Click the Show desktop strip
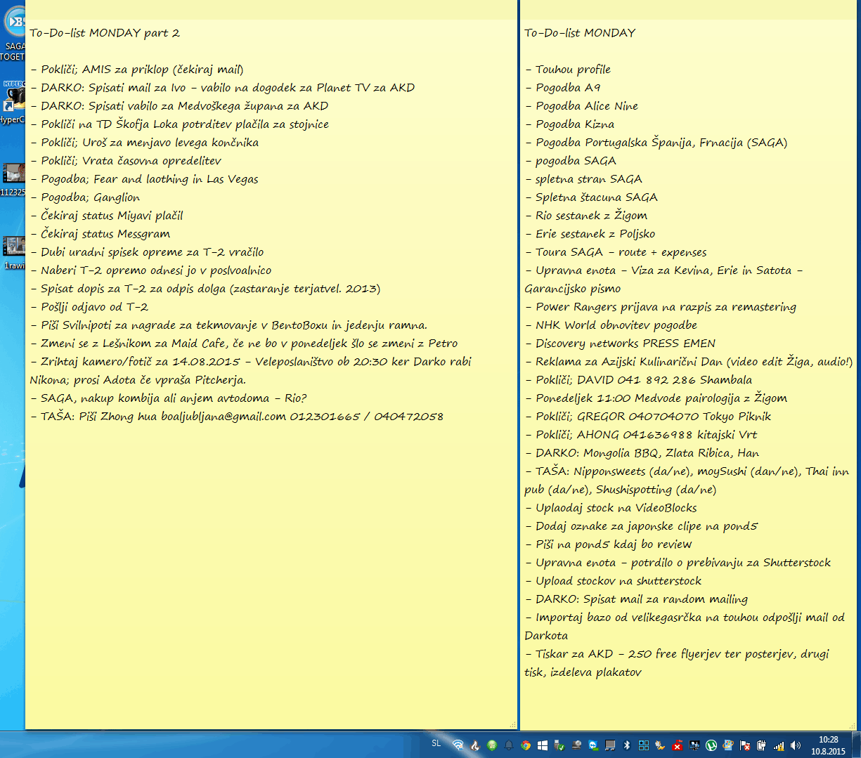 click(x=856, y=745)
